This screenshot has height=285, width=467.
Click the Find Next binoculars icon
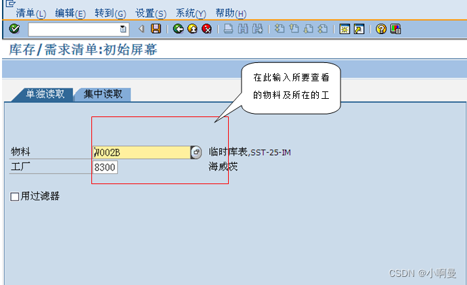(258, 29)
